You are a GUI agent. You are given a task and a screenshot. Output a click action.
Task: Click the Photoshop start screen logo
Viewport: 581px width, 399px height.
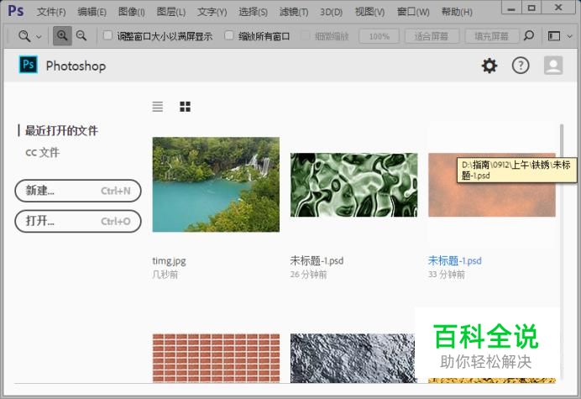pyautogui.click(x=29, y=65)
